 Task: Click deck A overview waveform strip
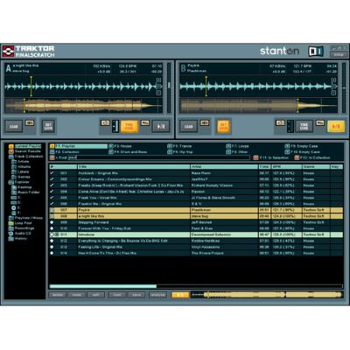click(x=83, y=106)
